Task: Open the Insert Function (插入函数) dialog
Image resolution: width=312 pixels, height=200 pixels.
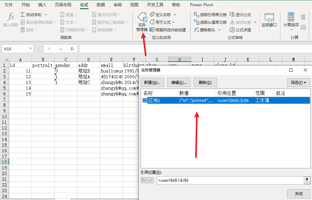Action: click(x=11, y=19)
